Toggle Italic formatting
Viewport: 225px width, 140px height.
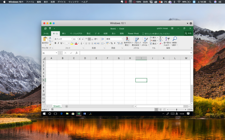pyautogui.click(x=58, y=43)
